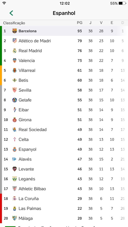
Task: Tap the Valencia bat crest
Action: click(15, 61)
